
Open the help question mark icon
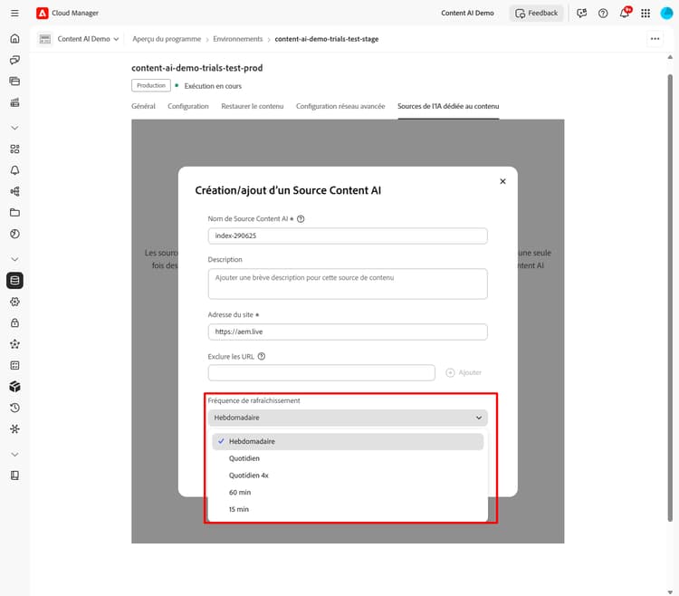pyautogui.click(x=603, y=13)
